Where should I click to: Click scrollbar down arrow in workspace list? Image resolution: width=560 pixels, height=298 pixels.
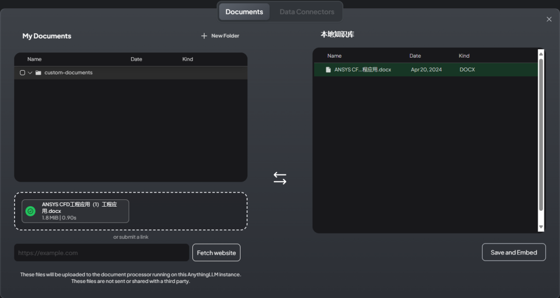point(541,227)
